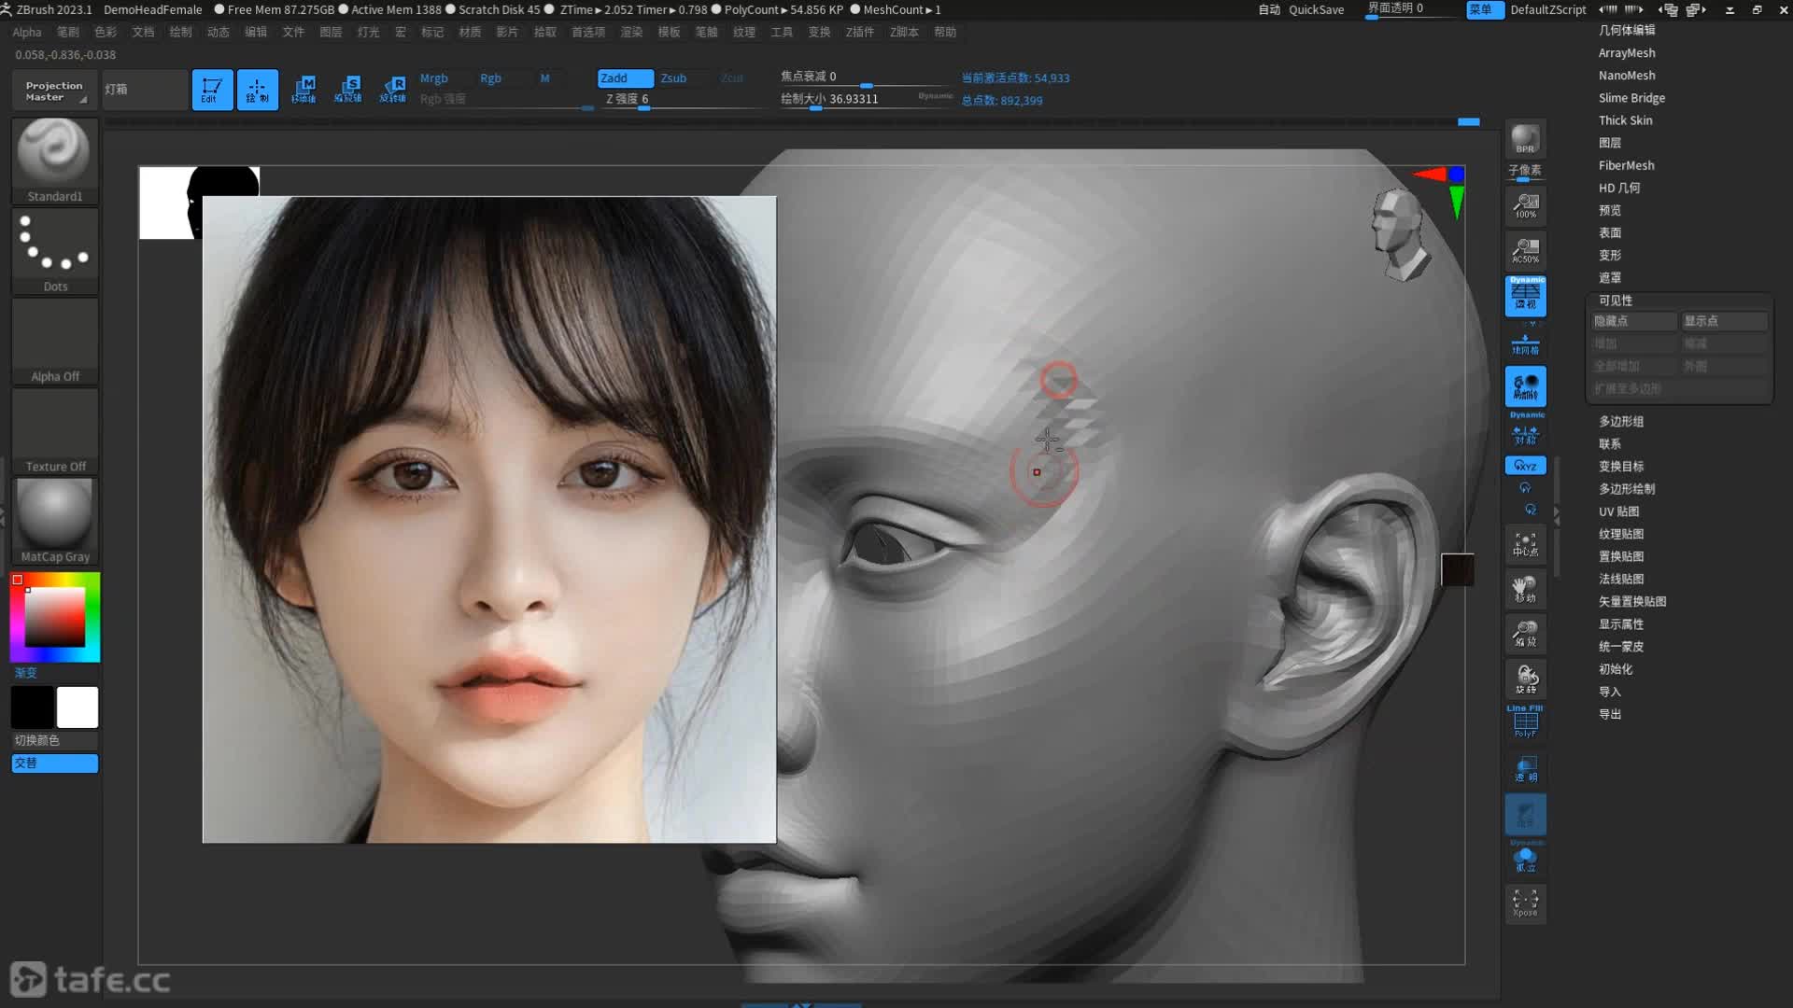The width and height of the screenshot is (1793, 1008).
Task: Click the 隐藏点 (Hide points) button
Action: click(1634, 321)
